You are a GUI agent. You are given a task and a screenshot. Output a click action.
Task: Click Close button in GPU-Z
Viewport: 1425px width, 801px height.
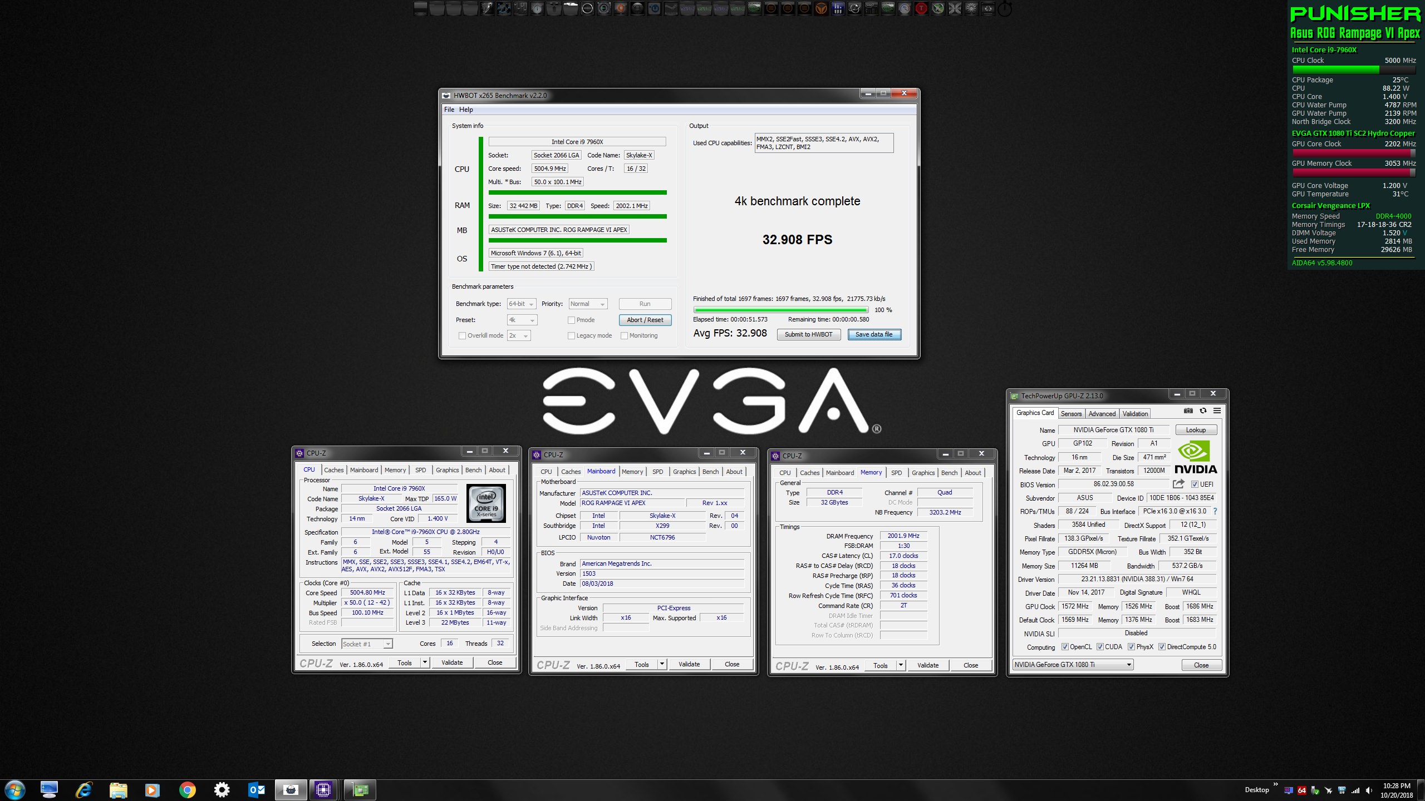(1201, 665)
